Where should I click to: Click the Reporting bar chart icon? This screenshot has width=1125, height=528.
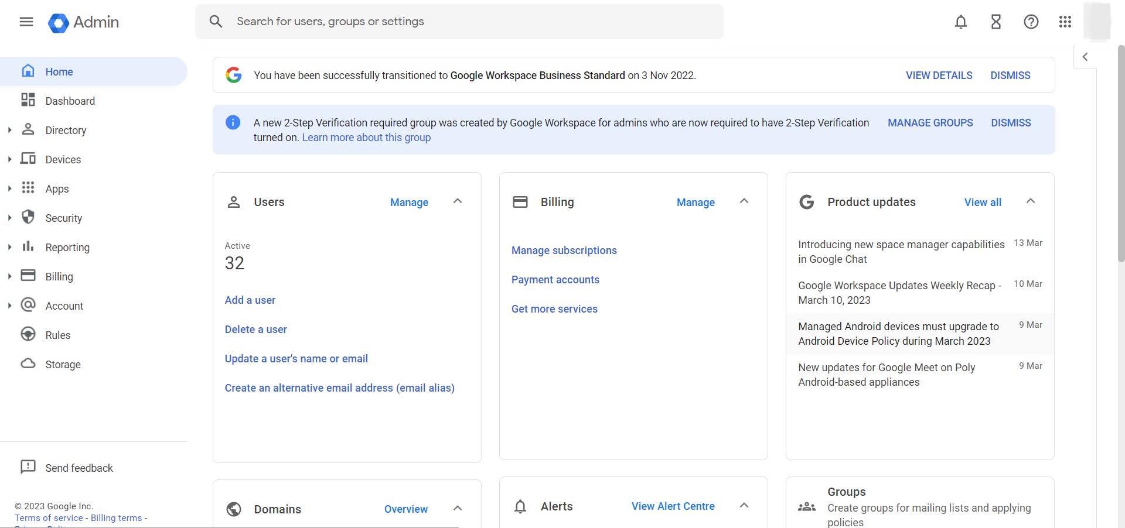pos(28,246)
